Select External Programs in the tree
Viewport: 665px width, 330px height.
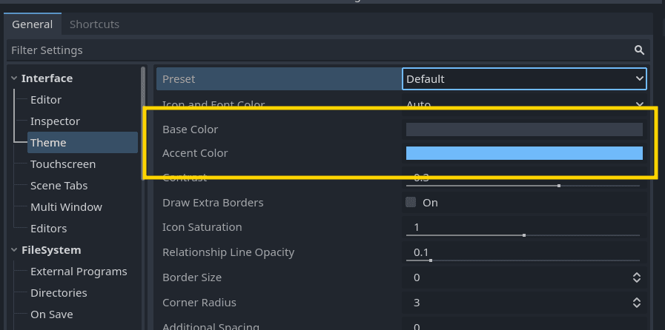pyautogui.click(x=79, y=272)
